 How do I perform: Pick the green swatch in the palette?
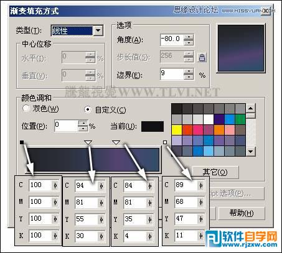(240, 119)
